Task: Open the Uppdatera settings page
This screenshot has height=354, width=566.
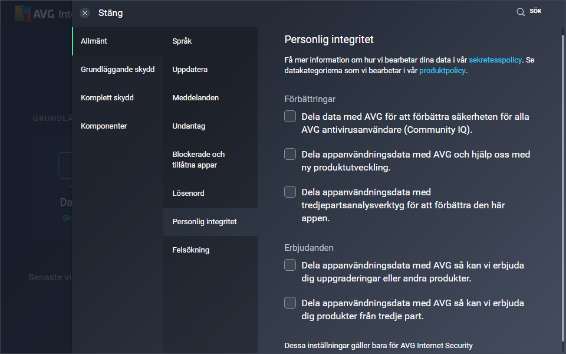Action: (210, 70)
